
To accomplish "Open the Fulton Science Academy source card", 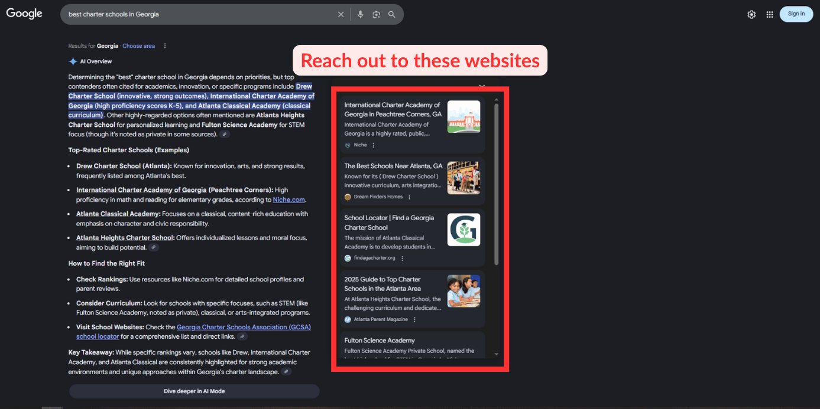I will tap(412, 345).
